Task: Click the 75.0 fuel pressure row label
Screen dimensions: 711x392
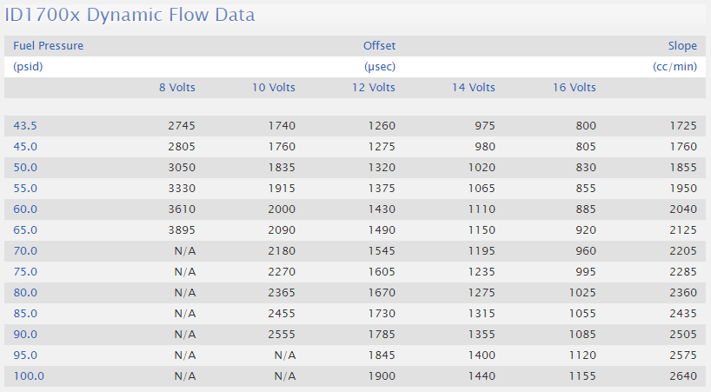Action: (25, 271)
